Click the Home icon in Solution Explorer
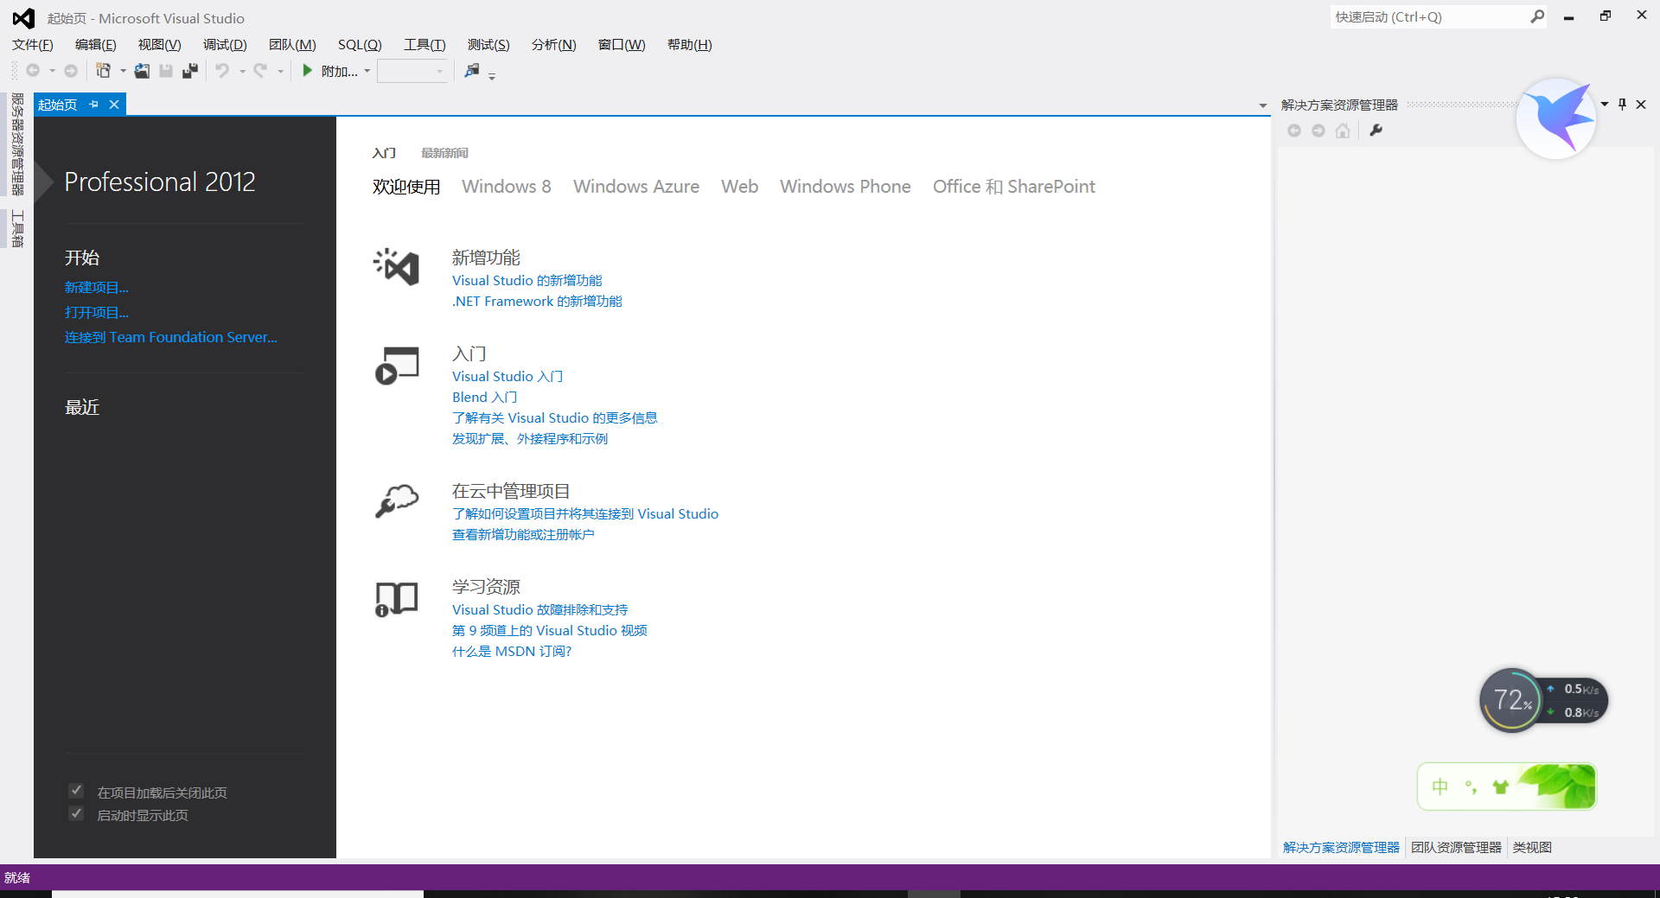The height and width of the screenshot is (898, 1660). click(x=1343, y=131)
